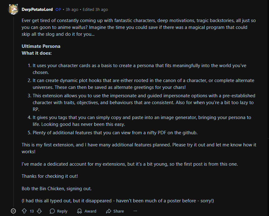
Task: Collapse the comment thread with minus circle
Action: [x=13, y=211]
